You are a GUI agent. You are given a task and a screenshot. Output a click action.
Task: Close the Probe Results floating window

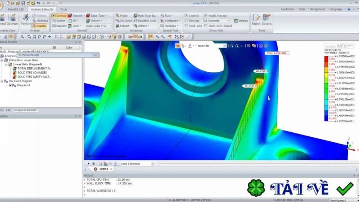[x=95, y=55]
